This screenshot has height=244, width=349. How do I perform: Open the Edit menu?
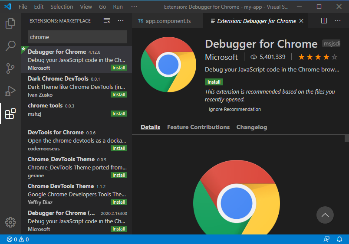[x=39, y=7]
